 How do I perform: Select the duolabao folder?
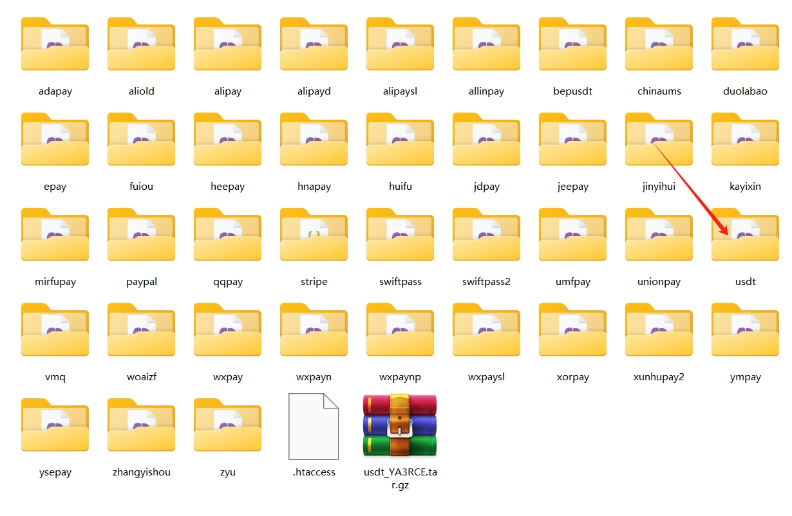[x=745, y=45]
